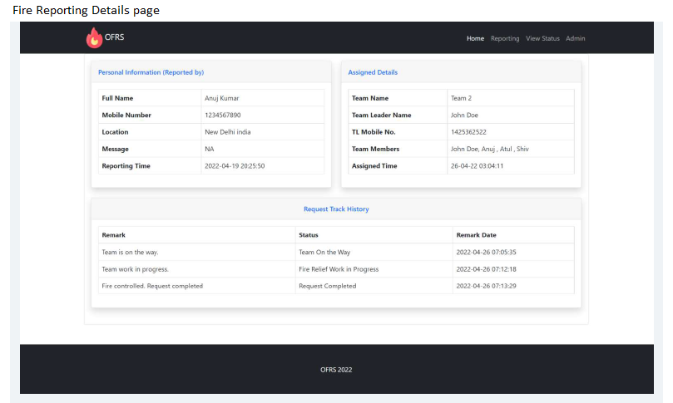Screen dimensions: 673x403
Task: Select members John Doe, Anuj, Atul, Shiv
Action: pyautogui.click(x=489, y=149)
